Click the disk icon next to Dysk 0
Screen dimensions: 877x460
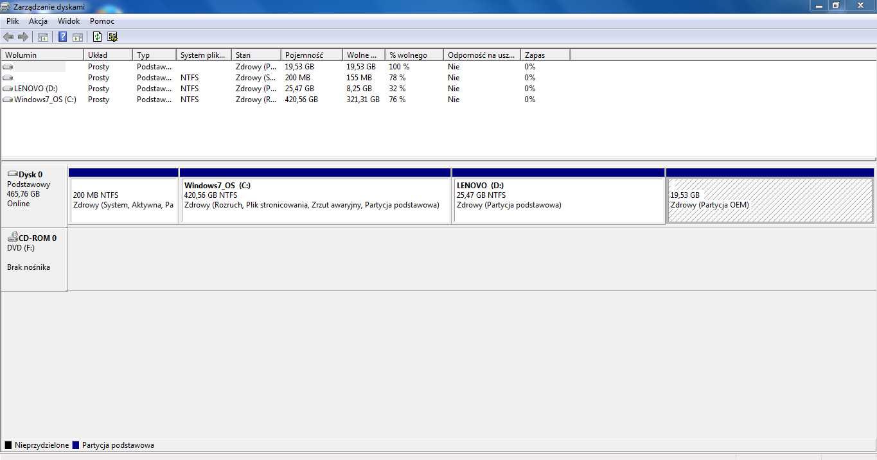pos(12,174)
